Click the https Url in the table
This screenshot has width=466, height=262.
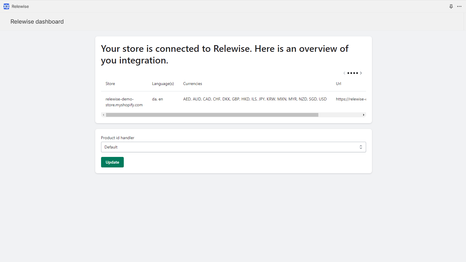coord(351,99)
